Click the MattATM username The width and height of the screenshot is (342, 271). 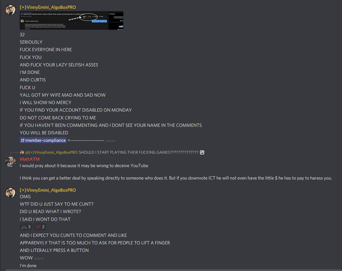[30, 159]
